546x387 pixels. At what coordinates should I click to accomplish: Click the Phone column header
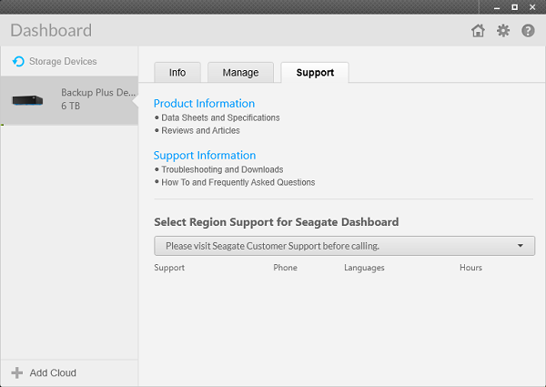coord(285,268)
